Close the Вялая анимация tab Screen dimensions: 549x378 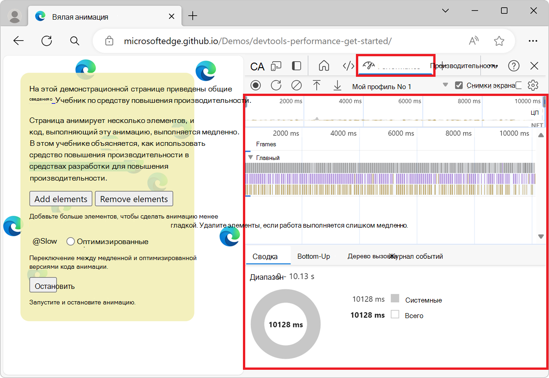tap(172, 16)
